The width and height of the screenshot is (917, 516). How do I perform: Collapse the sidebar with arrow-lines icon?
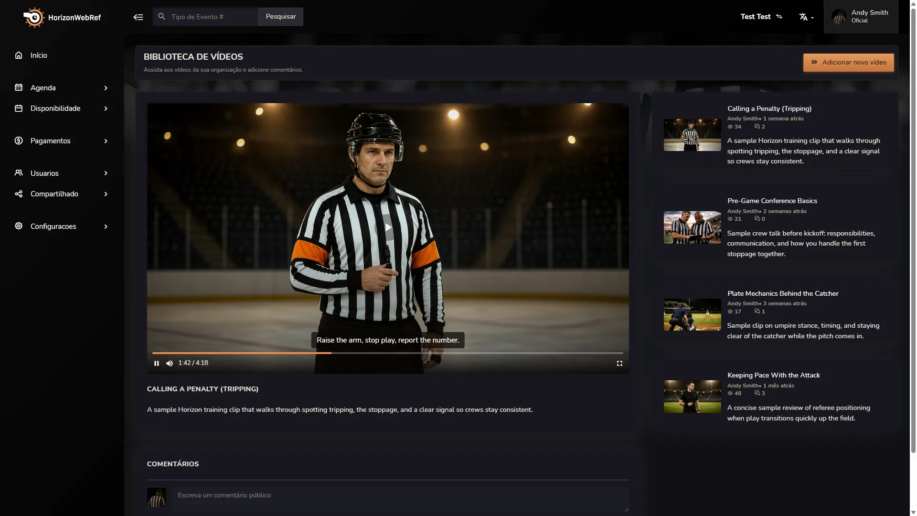138,17
